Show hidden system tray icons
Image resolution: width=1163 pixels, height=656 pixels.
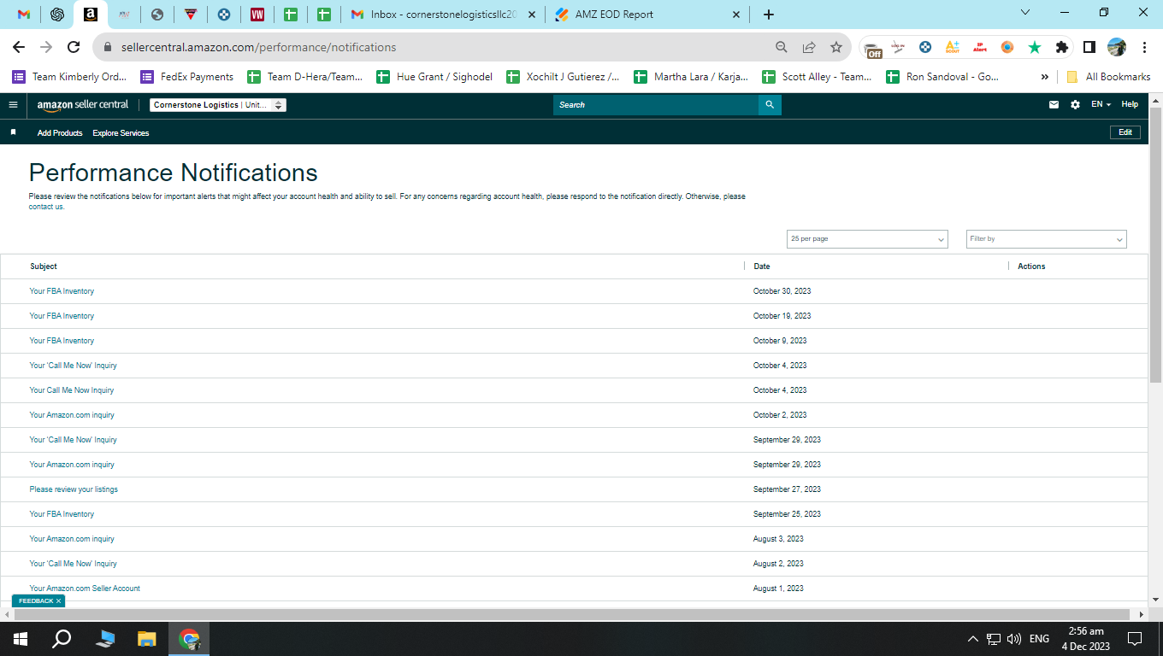point(973,639)
